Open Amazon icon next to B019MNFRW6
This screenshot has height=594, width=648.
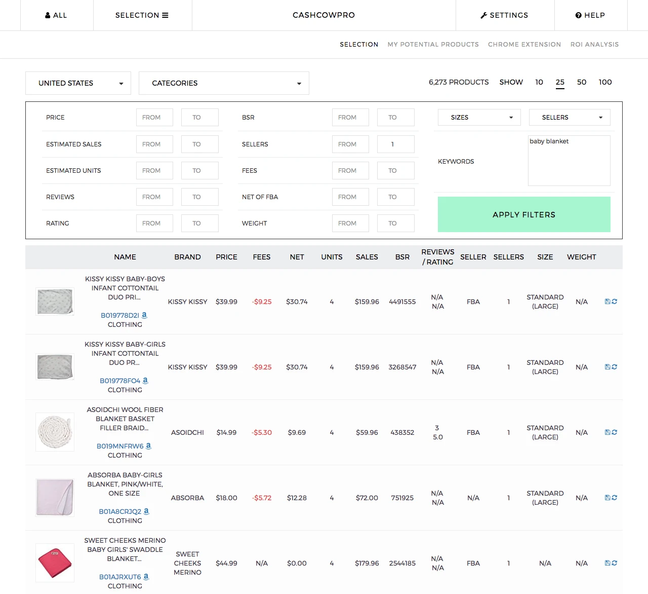[148, 446]
